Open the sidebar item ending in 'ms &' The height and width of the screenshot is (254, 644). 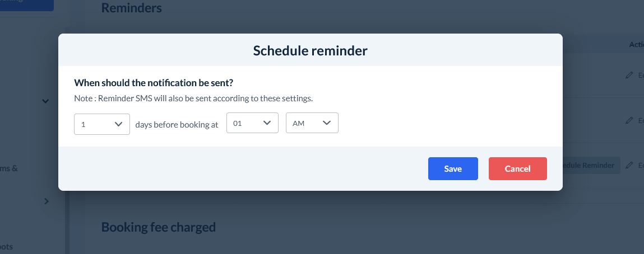[x=9, y=168]
